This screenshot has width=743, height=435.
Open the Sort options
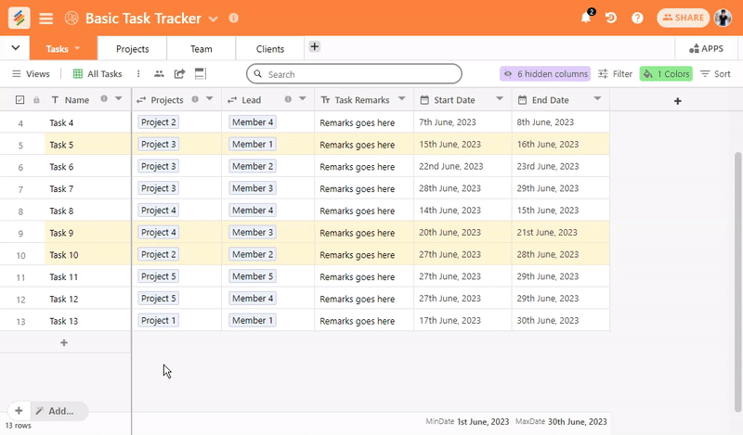tap(715, 74)
